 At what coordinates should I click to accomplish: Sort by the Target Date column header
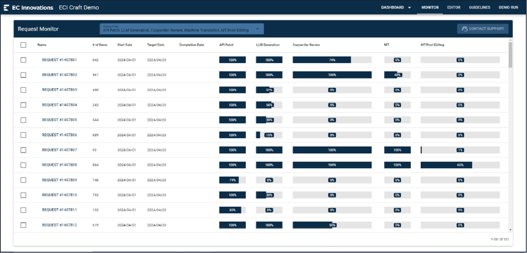pyautogui.click(x=156, y=45)
